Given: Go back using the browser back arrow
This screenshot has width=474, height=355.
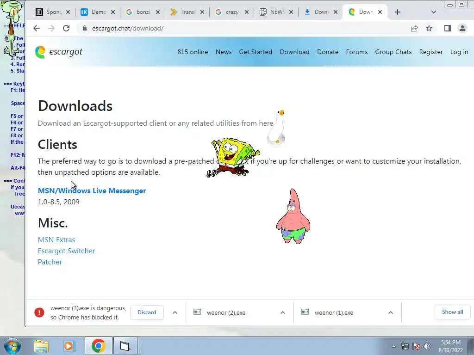Looking at the screenshot, I should 37,28.
